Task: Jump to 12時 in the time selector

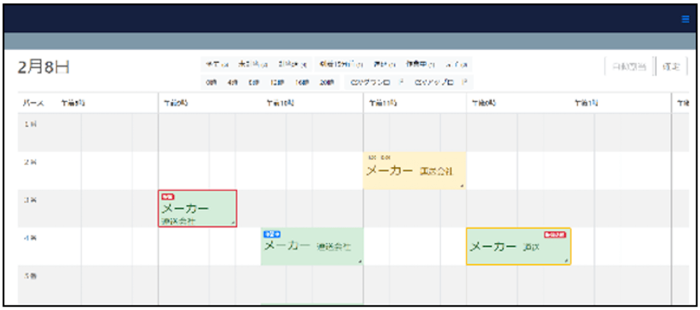Action: tap(276, 82)
